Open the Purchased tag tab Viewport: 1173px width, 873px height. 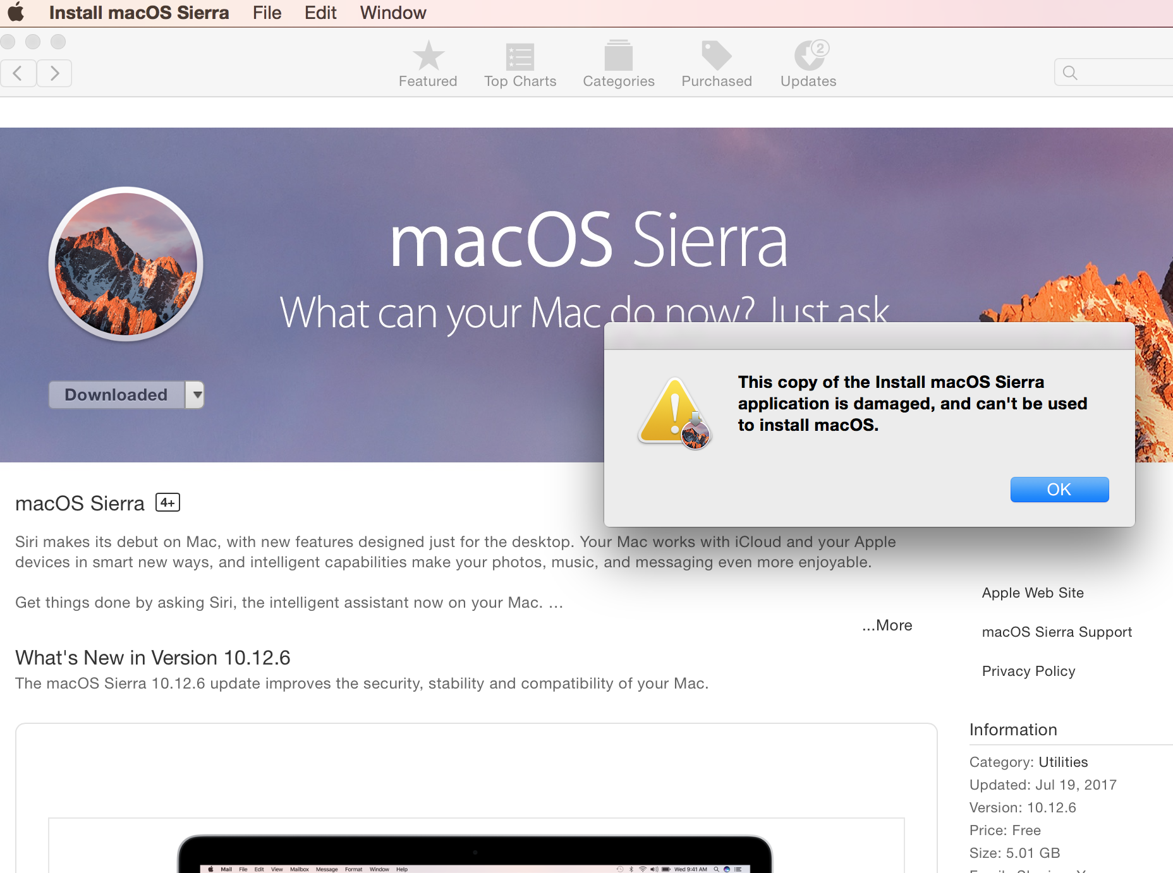(x=717, y=64)
